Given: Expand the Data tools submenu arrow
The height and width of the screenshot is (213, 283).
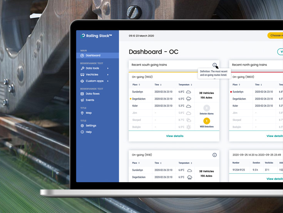Looking at the screenshot, I should (x=108, y=68).
